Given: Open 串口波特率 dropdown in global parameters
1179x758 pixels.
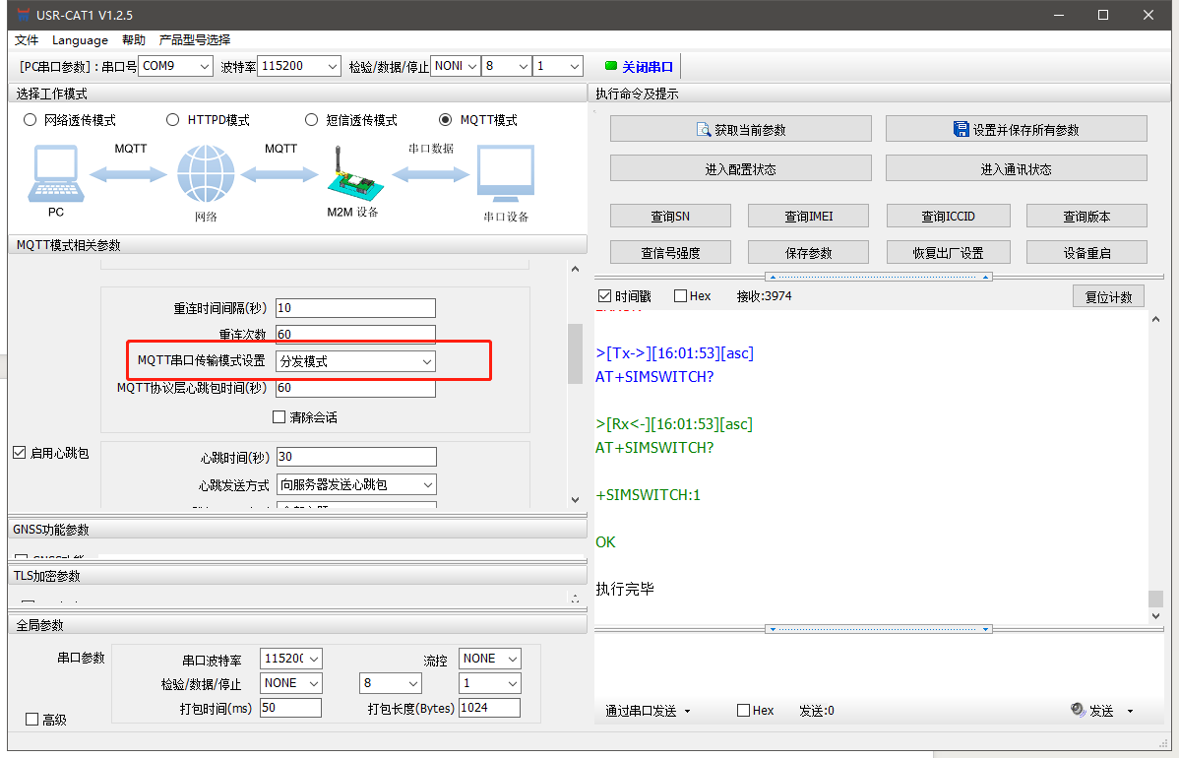Looking at the screenshot, I should 291,659.
